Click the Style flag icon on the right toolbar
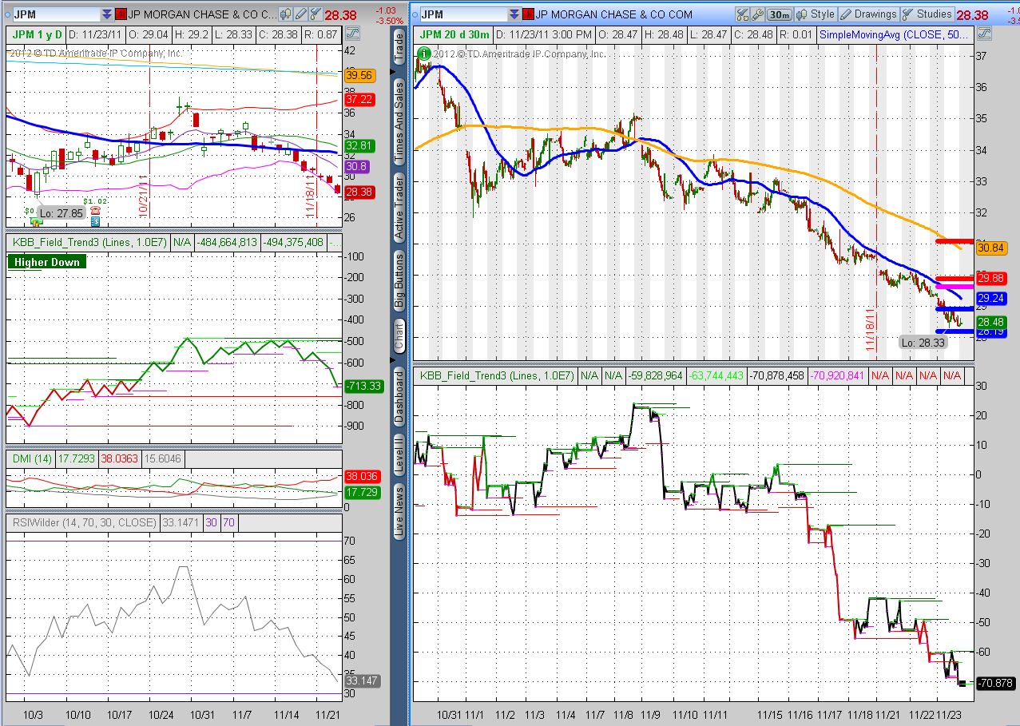Screen dimensions: 1020x726 (802, 14)
